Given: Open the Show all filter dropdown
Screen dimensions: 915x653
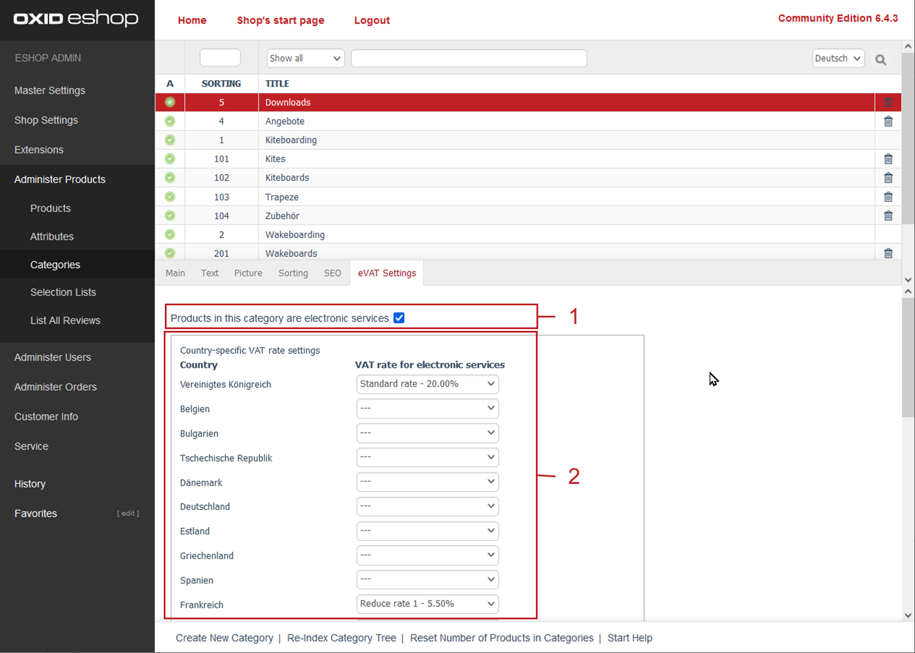Looking at the screenshot, I should 305,58.
